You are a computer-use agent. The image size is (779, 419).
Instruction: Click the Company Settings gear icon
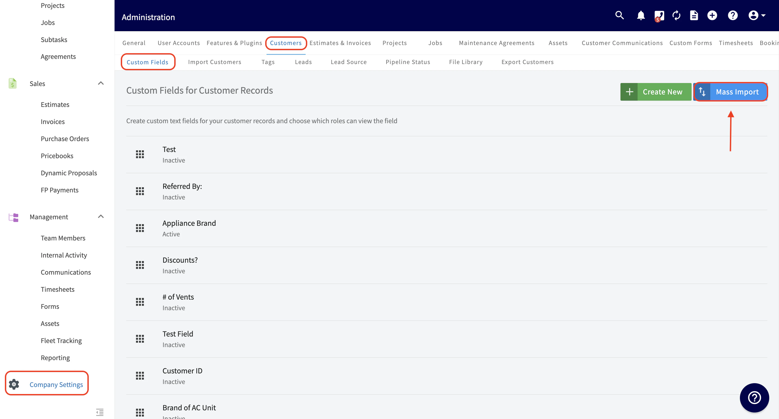coord(14,384)
